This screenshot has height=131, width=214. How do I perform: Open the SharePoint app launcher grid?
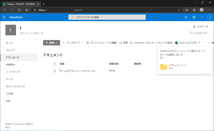4,17
